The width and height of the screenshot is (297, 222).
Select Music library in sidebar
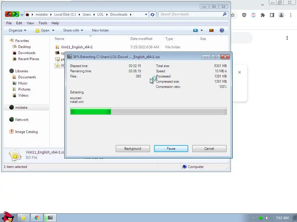pyautogui.click(x=23, y=83)
